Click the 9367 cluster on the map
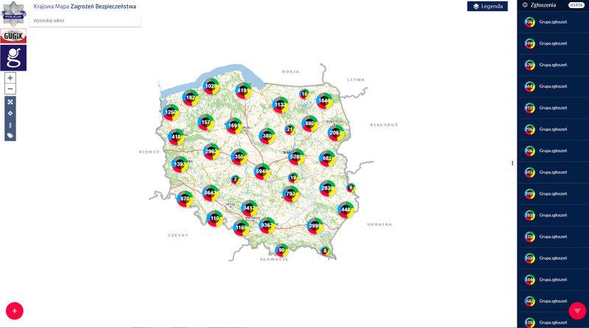This screenshot has width=589, height=328. (267, 225)
